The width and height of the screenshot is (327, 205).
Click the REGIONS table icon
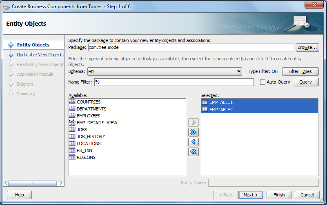pos(72,157)
